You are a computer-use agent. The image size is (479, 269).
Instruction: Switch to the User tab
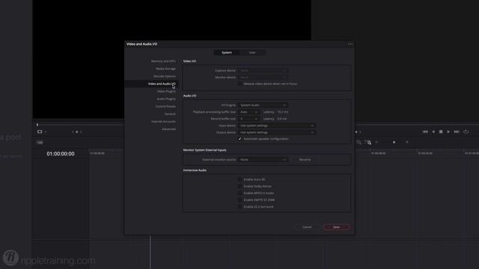pyautogui.click(x=252, y=52)
